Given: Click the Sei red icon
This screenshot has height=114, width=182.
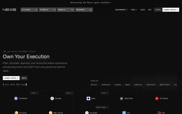Looking at the screenshot, I should coord(159,113).
